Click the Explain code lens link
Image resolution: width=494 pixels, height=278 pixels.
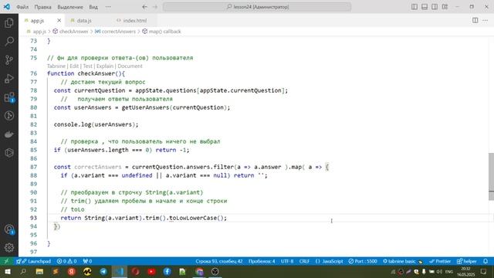pyautogui.click(x=105, y=66)
